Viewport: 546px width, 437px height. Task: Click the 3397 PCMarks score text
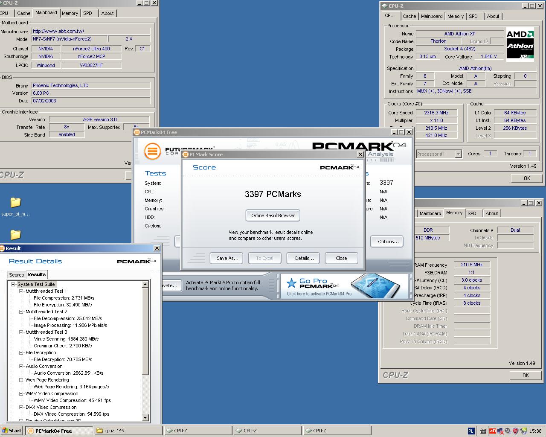(273, 194)
